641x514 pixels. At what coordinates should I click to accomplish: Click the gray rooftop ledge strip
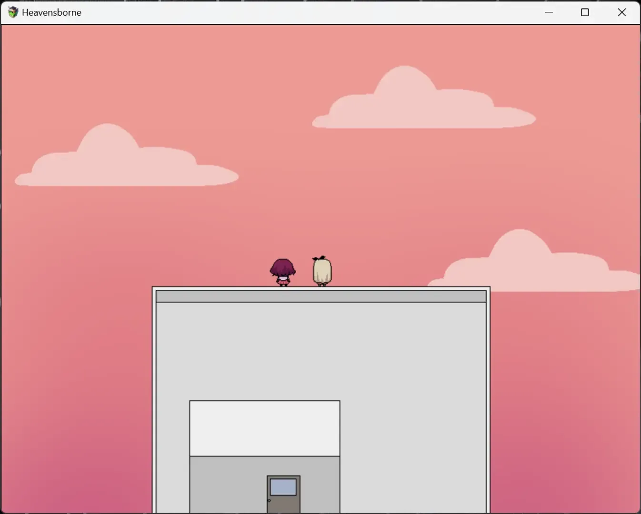pos(321,297)
